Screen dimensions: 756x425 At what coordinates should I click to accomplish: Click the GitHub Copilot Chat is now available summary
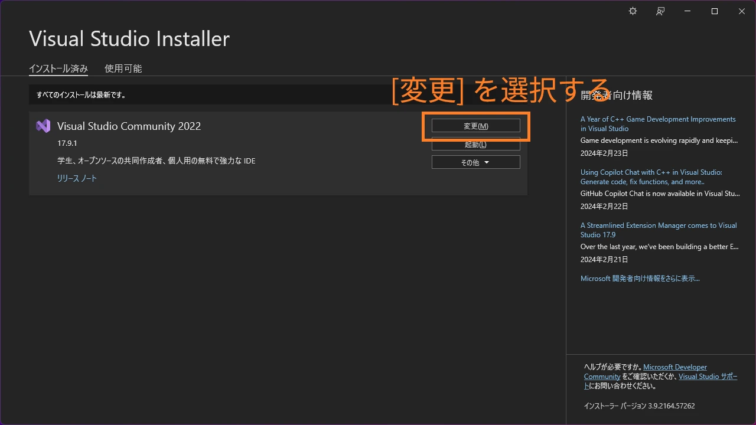(x=660, y=194)
